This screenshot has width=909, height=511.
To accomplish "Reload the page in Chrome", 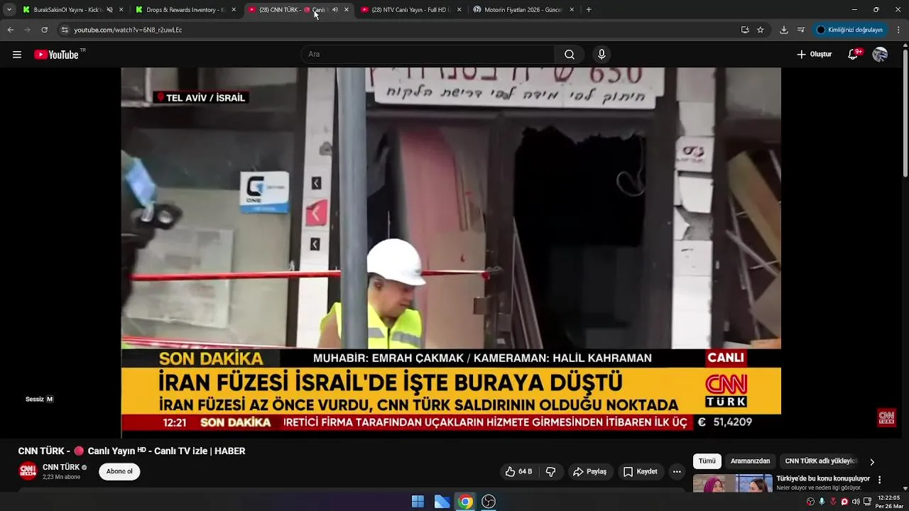I will [x=44, y=30].
